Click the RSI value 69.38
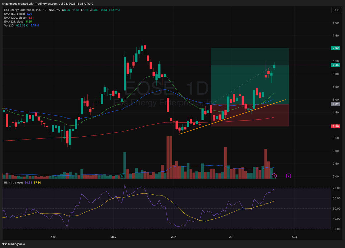 tap(29, 182)
